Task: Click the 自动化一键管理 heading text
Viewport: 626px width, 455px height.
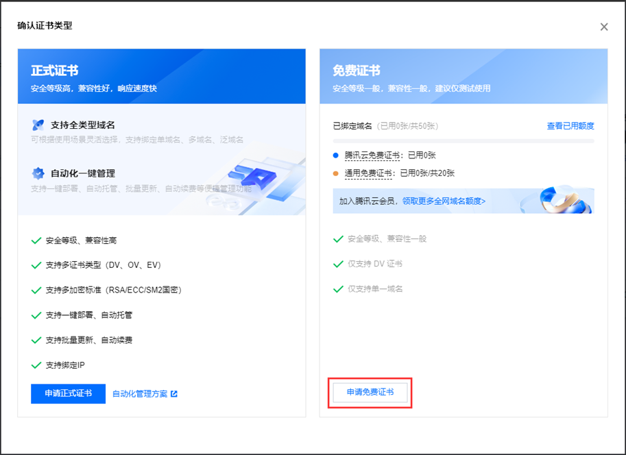Action: (x=83, y=173)
